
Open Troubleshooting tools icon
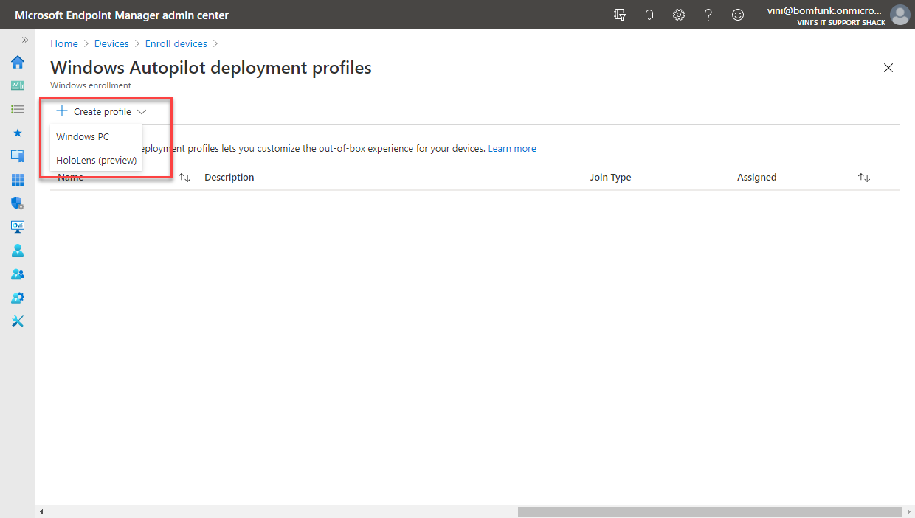click(x=18, y=321)
